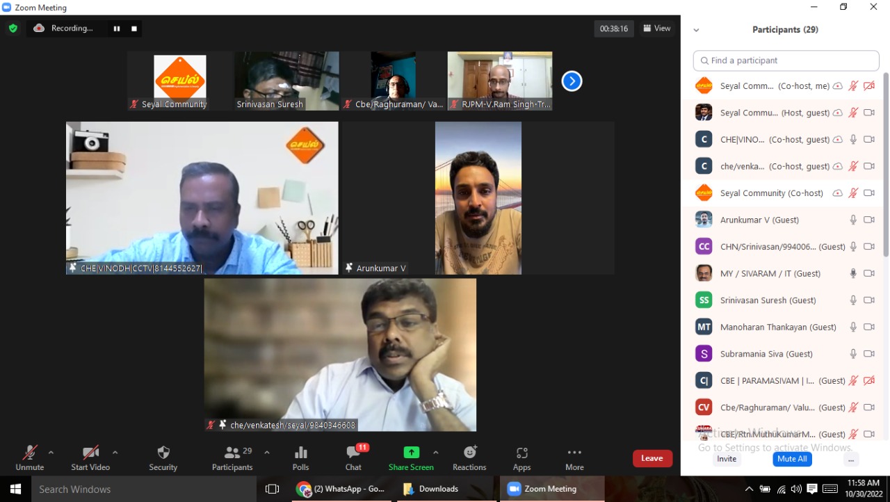Open the Security shield icon

point(163,453)
